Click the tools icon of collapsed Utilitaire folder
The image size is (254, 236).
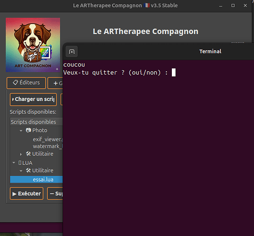[28, 154]
